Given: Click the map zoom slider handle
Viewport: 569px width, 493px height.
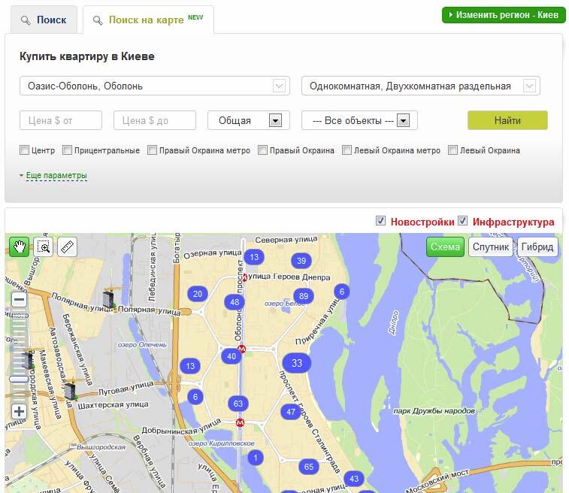Looking at the screenshot, I should [19, 380].
